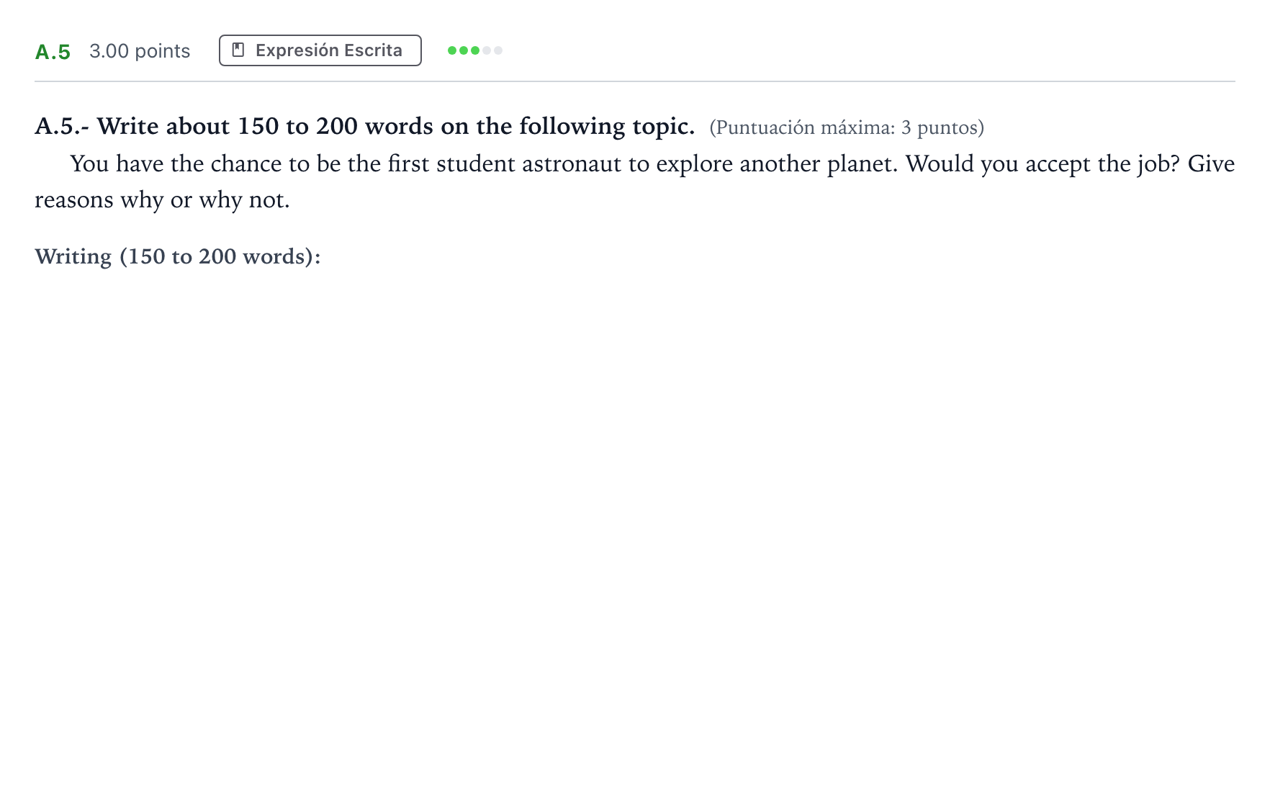Click the 3.00 points label

pos(140,51)
